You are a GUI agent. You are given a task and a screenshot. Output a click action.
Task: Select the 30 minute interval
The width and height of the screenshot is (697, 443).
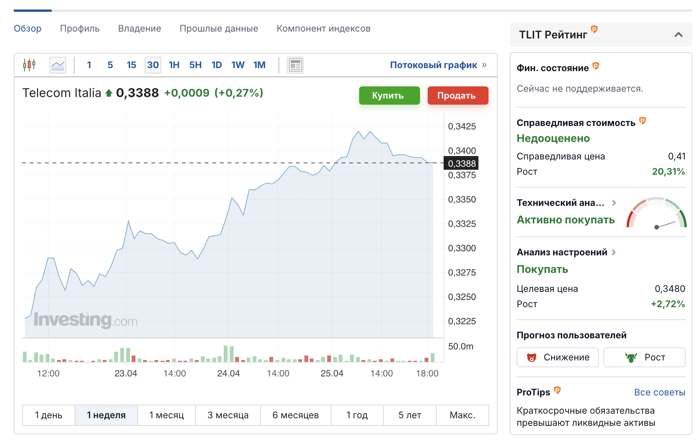point(153,65)
